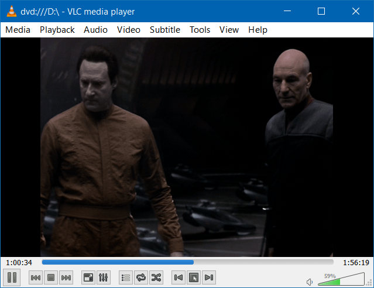Open the Media menu
374x288 pixels.
pyautogui.click(x=18, y=30)
